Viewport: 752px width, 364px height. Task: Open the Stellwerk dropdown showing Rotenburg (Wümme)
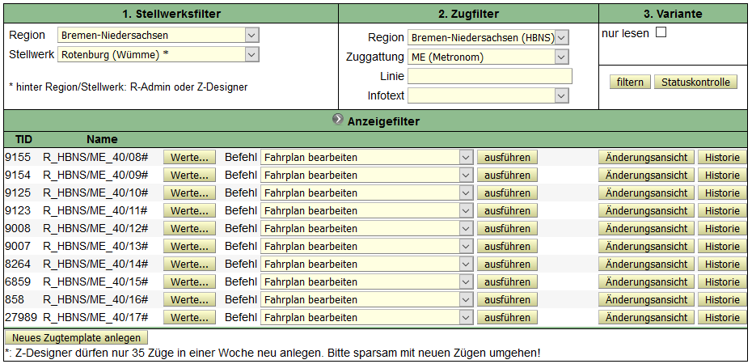[158, 54]
